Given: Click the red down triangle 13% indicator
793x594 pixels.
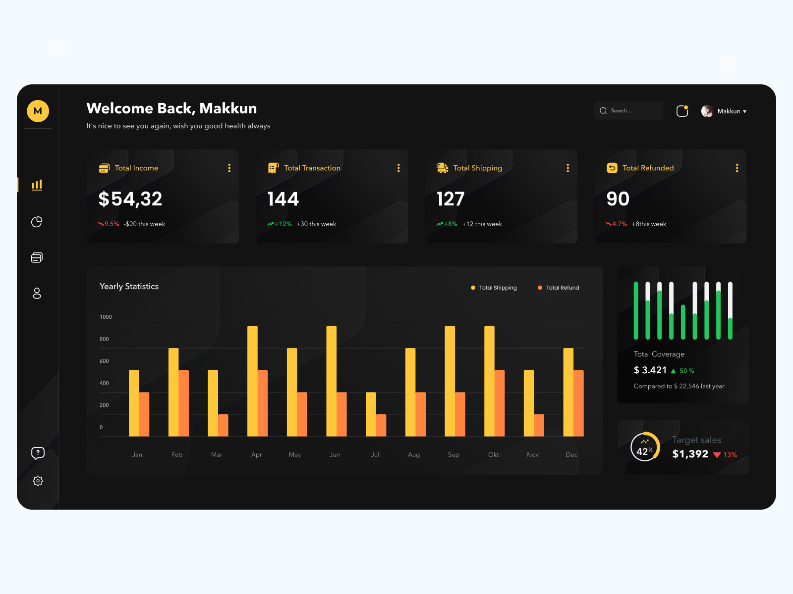Looking at the screenshot, I should pyautogui.click(x=725, y=455).
